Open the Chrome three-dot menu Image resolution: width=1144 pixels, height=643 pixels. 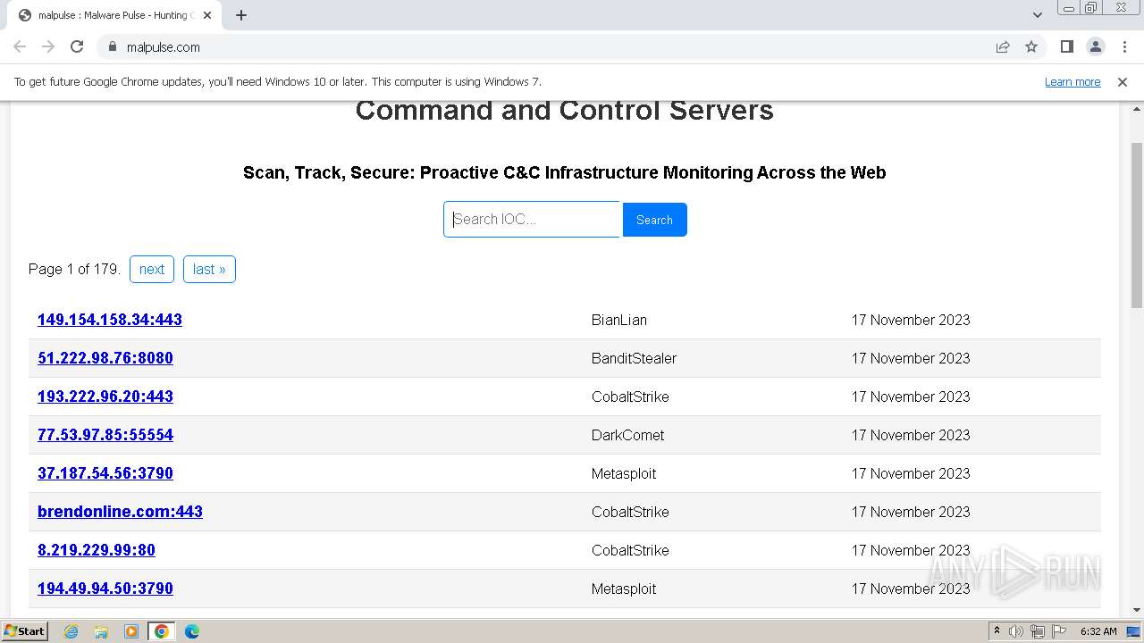[x=1123, y=46]
